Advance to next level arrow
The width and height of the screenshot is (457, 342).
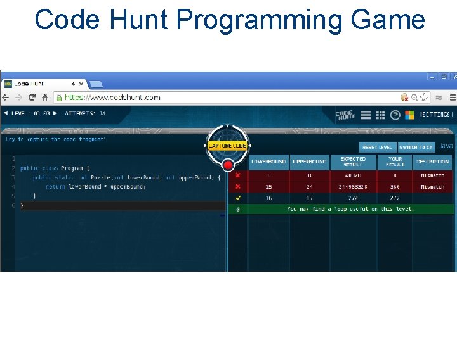55,113
